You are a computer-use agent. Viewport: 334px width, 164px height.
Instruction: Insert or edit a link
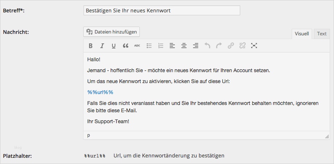point(231,46)
